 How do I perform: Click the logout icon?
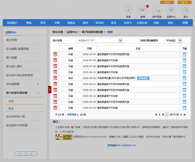pos(185,10)
